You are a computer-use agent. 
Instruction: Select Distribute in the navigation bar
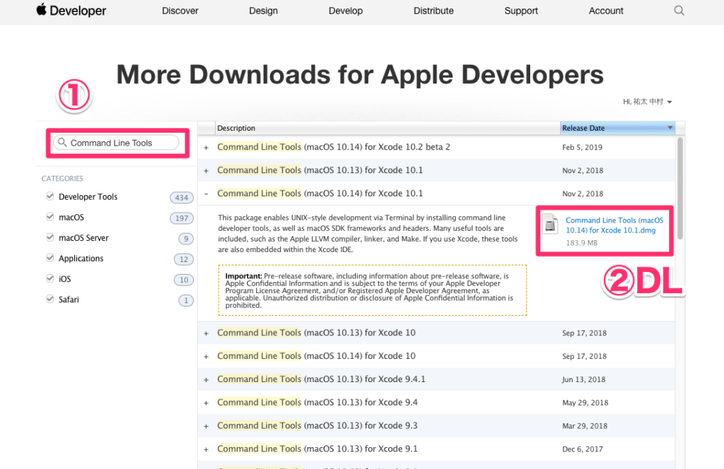433,11
